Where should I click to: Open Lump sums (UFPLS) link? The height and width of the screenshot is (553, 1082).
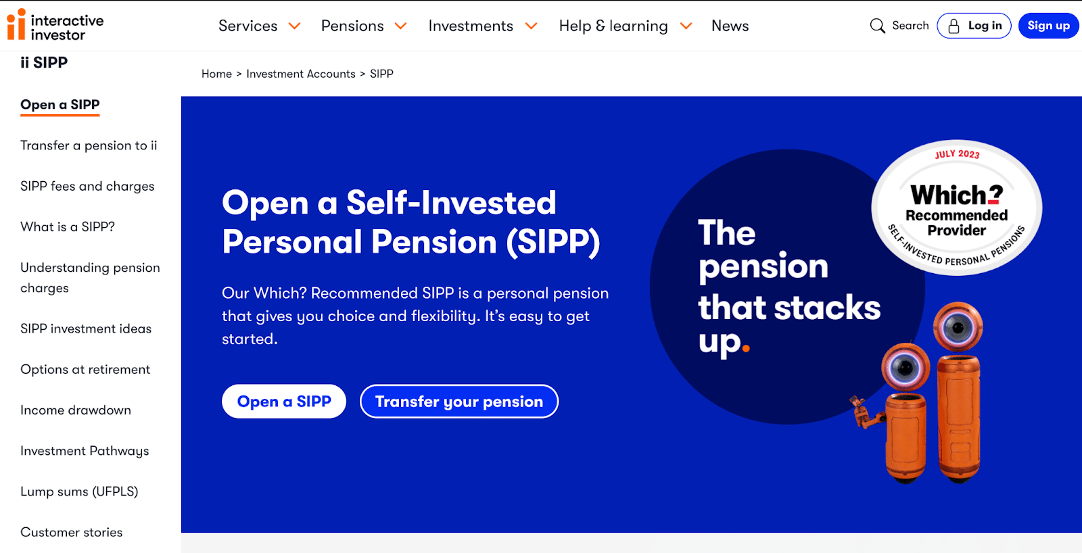[x=79, y=491]
